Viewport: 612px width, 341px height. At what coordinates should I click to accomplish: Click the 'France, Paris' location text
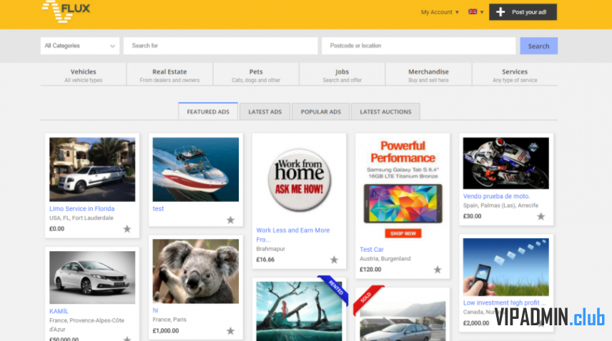point(169,320)
